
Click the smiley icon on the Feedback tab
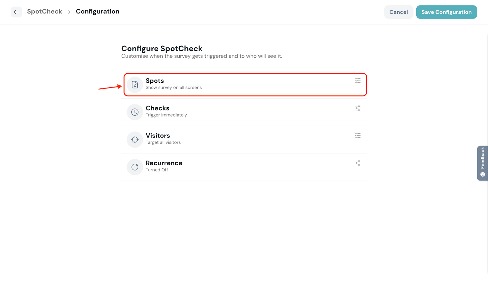click(x=483, y=174)
